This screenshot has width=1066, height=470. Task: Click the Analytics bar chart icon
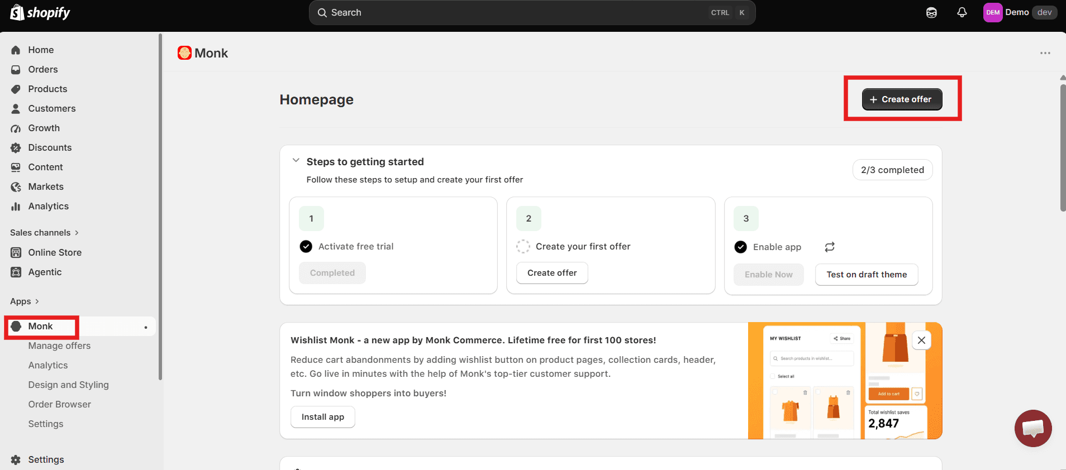point(16,206)
